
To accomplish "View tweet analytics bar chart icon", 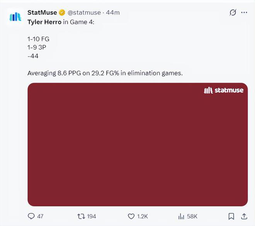I will tap(181, 216).
